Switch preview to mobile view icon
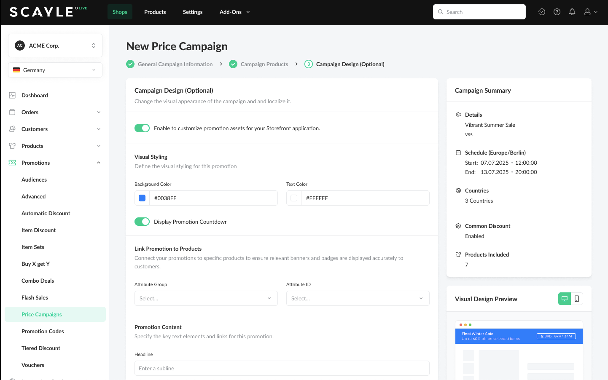The image size is (608, 380). click(x=576, y=299)
